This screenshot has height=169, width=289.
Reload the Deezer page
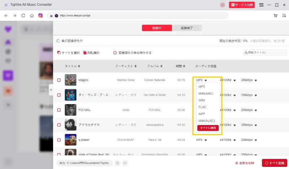[23, 15]
